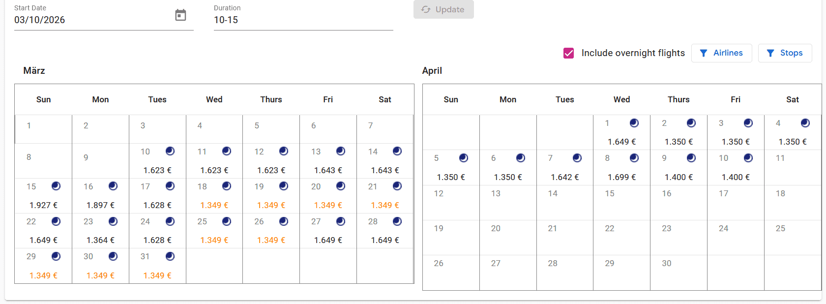The height and width of the screenshot is (304, 826).
Task: Uncheck Include overnight flights checkbox
Action: tap(569, 53)
